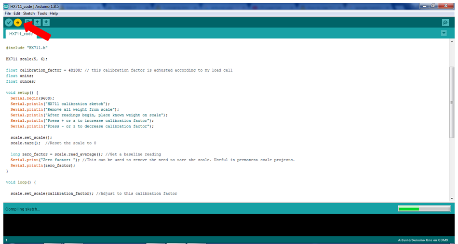The image size is (458, 244).
Task: Click the "After readings begin" println line
Action: point(89,115)
